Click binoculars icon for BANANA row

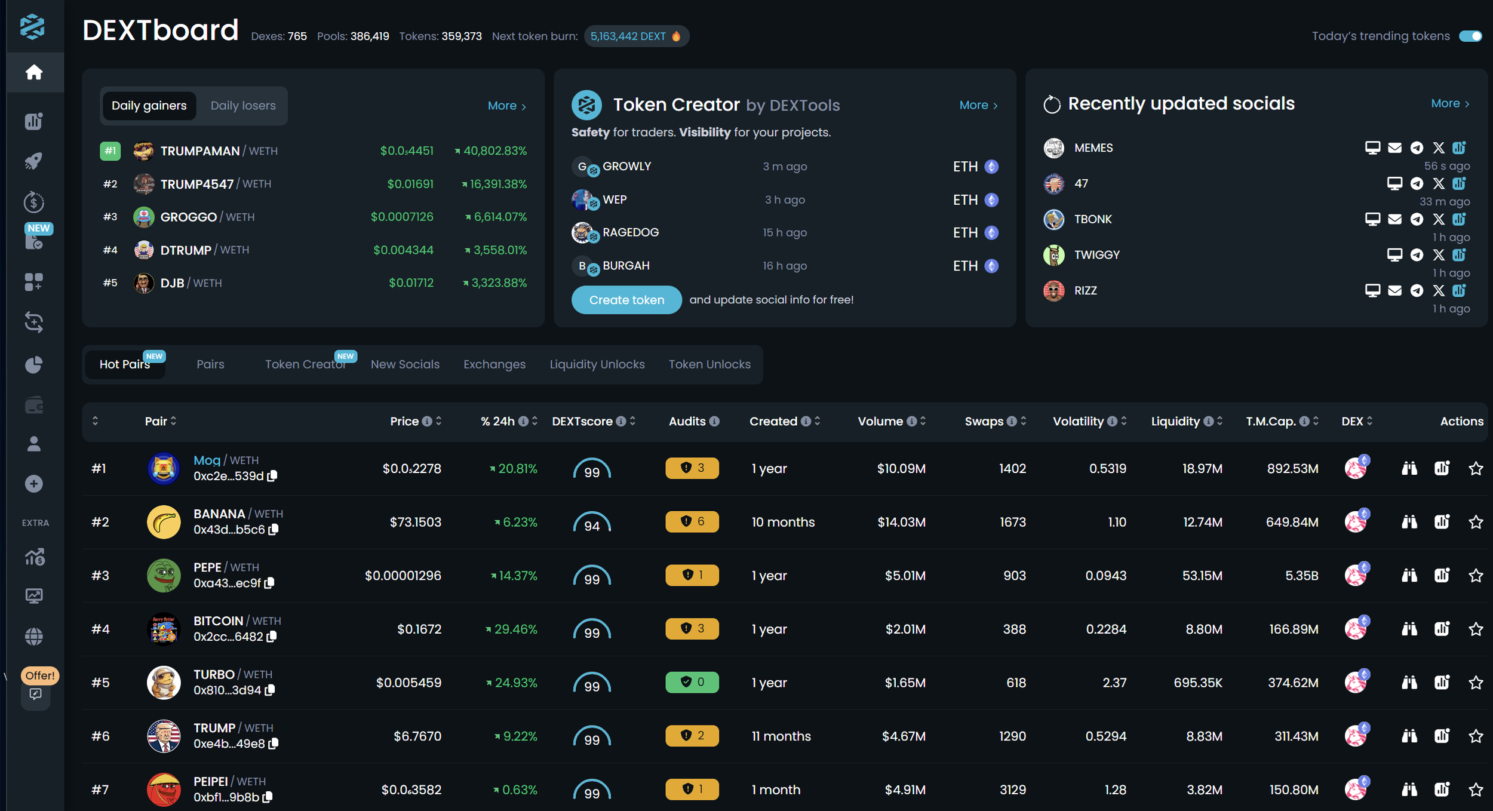(1409, 522)
